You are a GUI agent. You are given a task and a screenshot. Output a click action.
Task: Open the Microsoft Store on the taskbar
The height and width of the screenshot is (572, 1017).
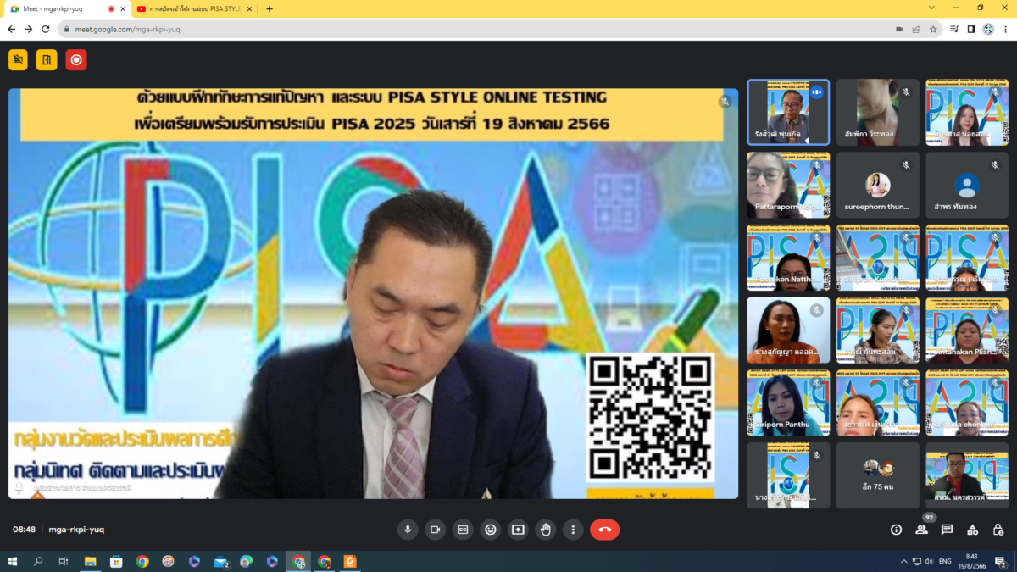(116, 561)
